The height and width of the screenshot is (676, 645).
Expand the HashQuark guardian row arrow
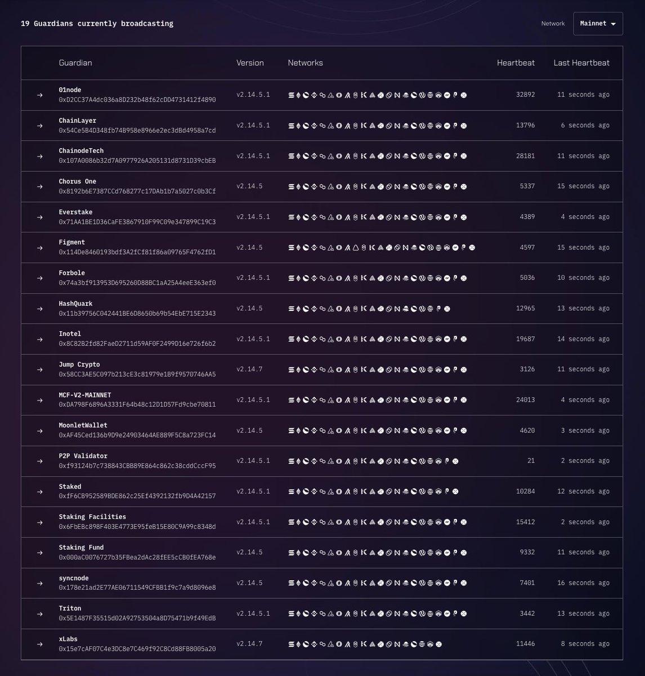39,309
